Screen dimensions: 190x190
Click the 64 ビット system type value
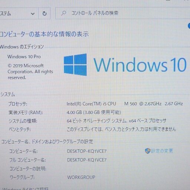coord(117,121)
